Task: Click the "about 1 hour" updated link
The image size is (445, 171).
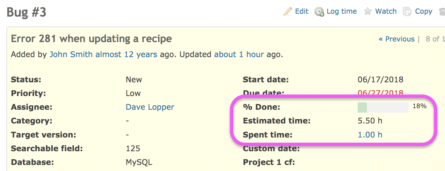Action: [239, 55]
